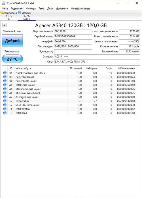Click the transfer mode field SATA/600

click(73, 46)
